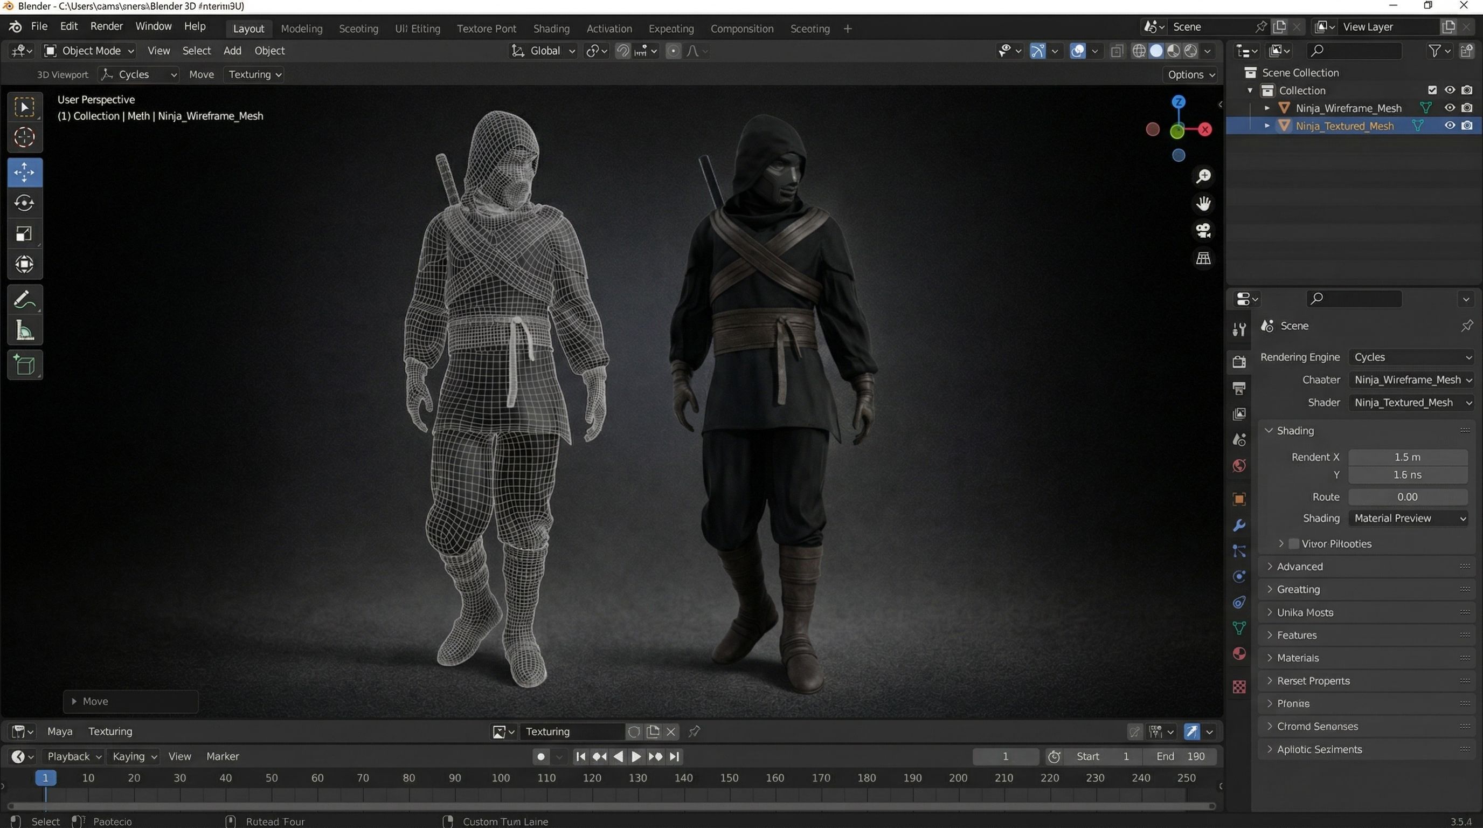The height and width of the screenshot is (828, 1483).
Task: Add a new workspace with plus
Action: point(848,29)
